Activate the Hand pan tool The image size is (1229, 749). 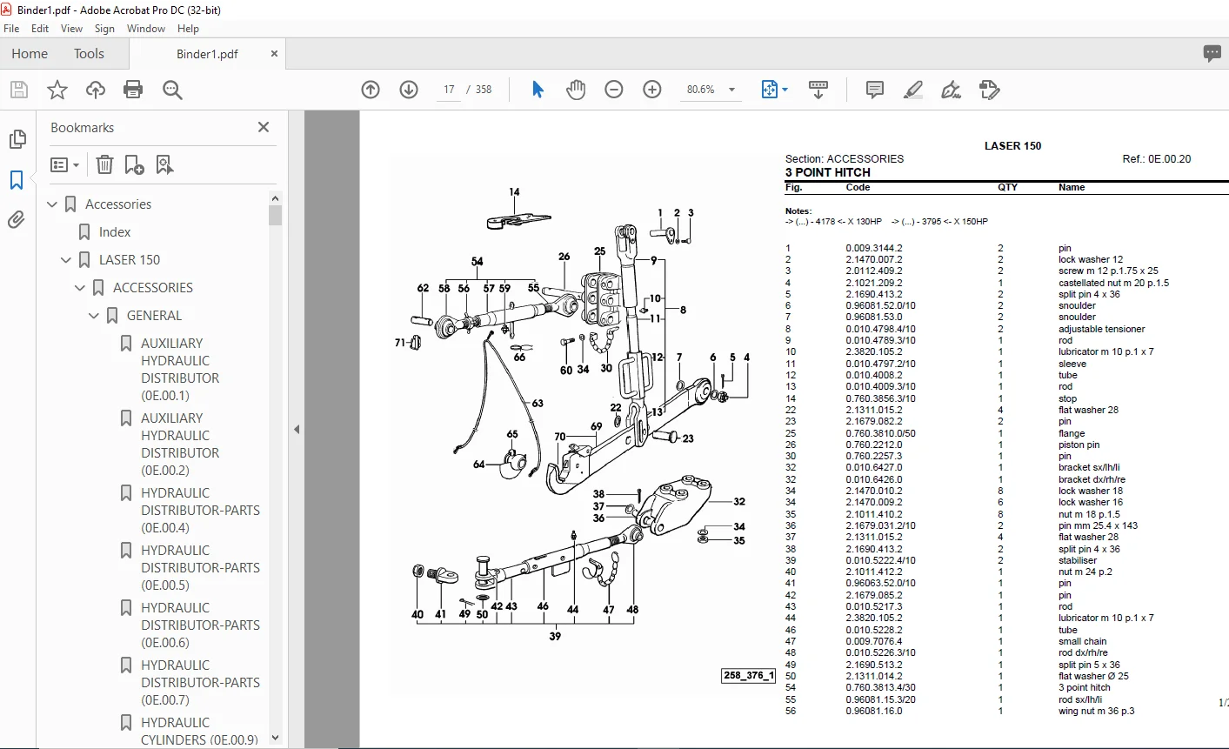576,90
